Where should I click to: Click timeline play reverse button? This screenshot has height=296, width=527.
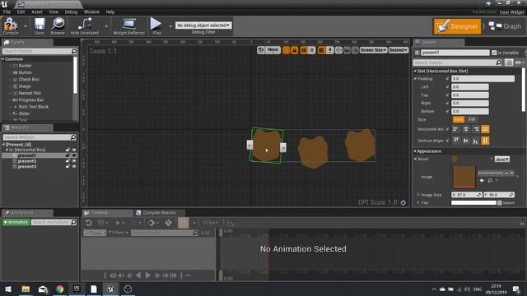[x=138, y=275]
